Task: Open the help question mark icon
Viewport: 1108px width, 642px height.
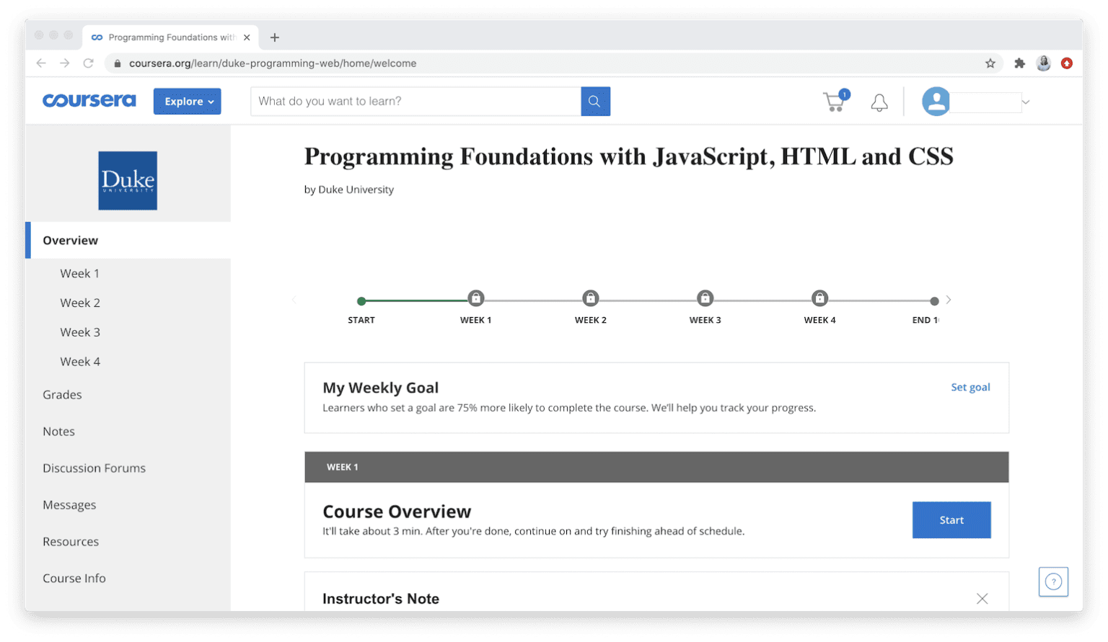Action: click(1053, 581)
